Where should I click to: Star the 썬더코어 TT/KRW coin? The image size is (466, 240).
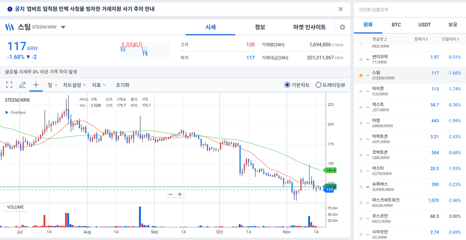tap(361, 59)
